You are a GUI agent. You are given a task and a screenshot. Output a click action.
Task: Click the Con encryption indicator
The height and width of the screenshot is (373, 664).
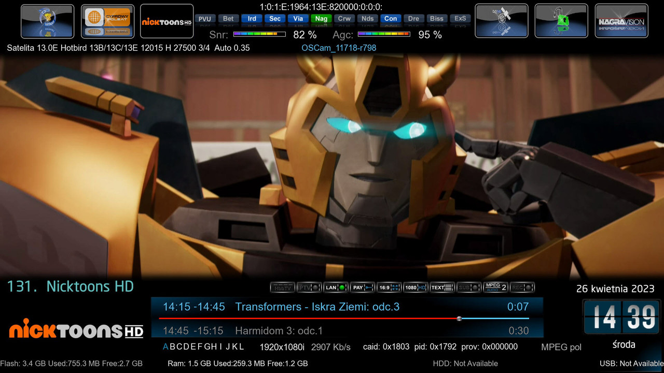coord(391,19)
